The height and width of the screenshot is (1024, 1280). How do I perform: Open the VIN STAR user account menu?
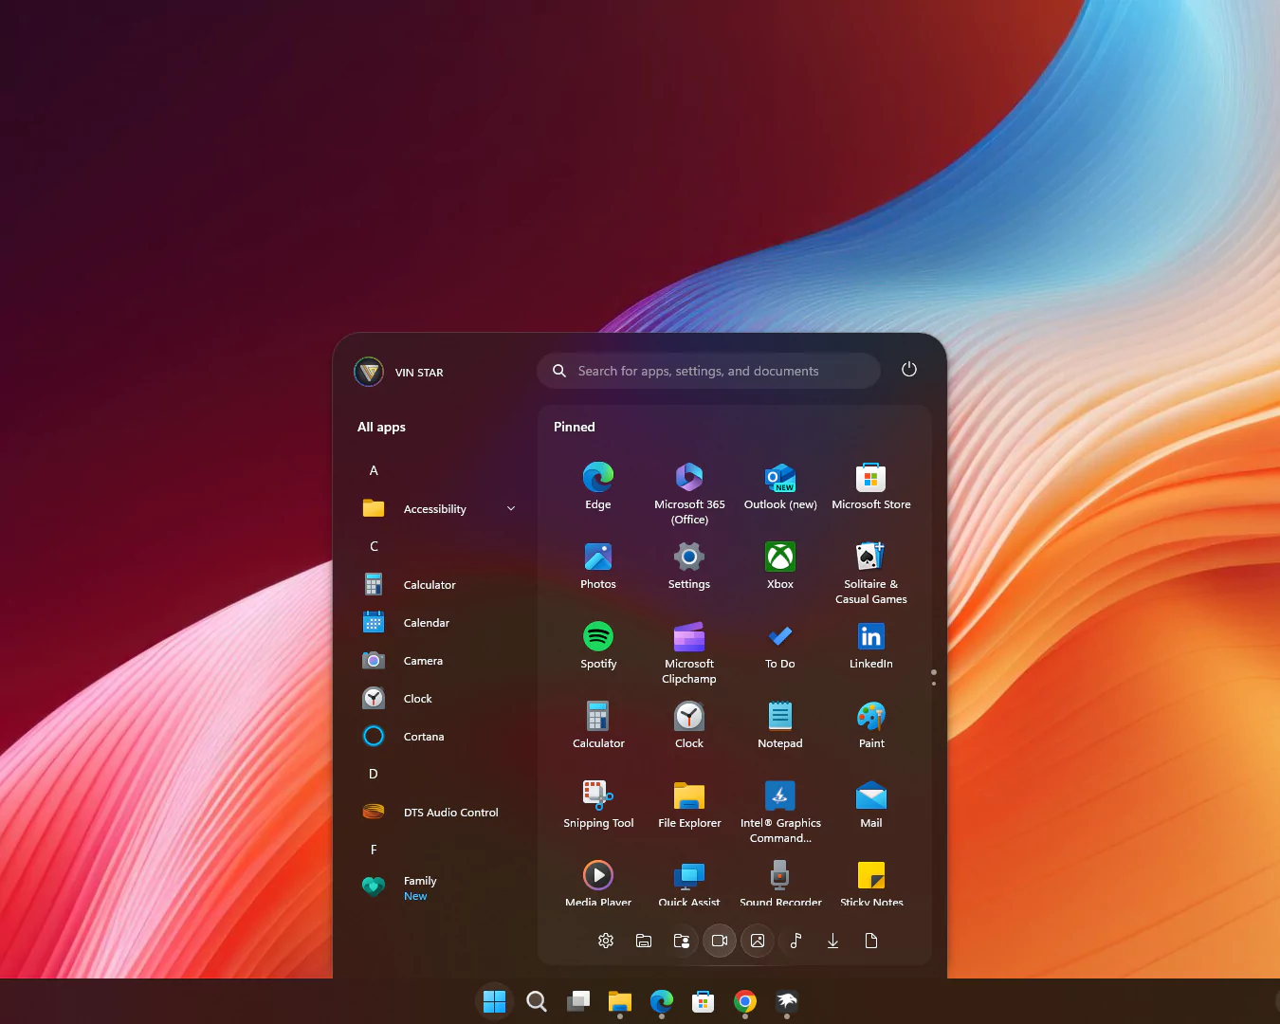click(399, 372)
